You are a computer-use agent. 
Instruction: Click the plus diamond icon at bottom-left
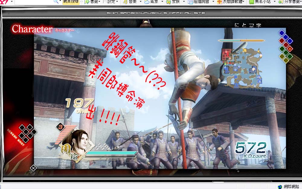tap(33, 168)
